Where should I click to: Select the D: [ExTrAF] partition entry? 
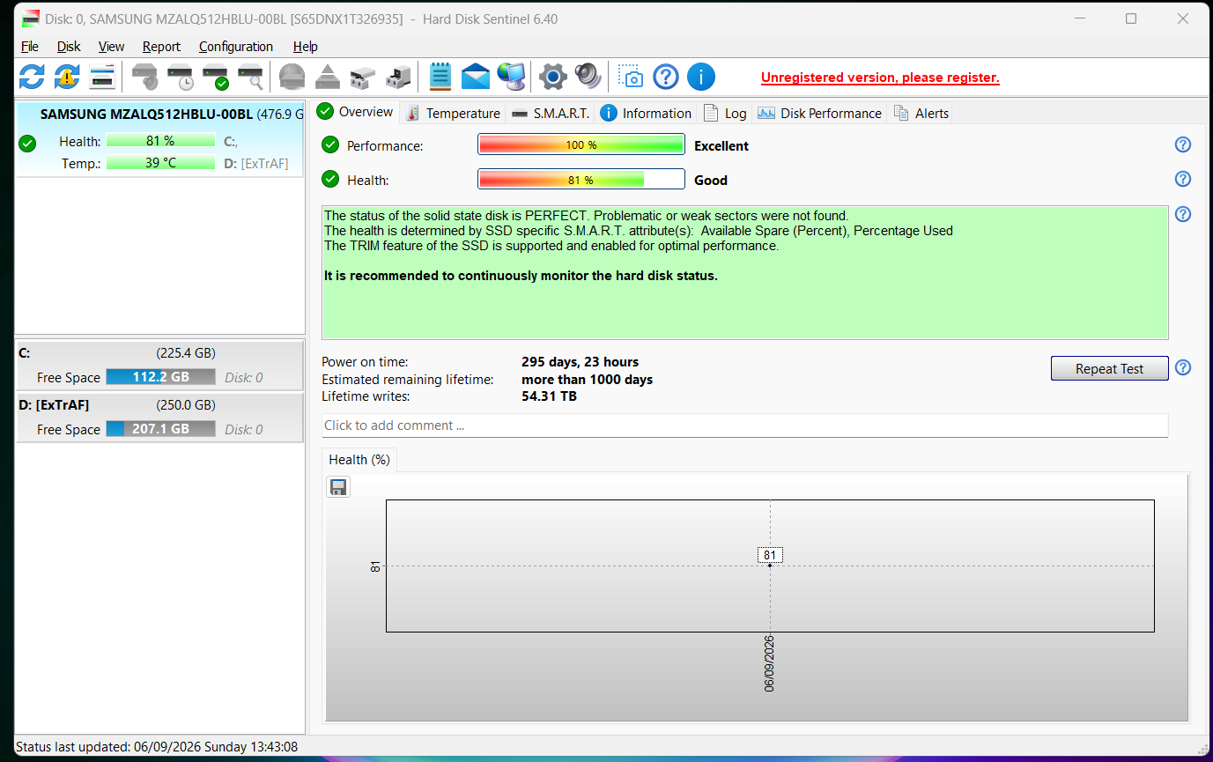tap(160, 418)
